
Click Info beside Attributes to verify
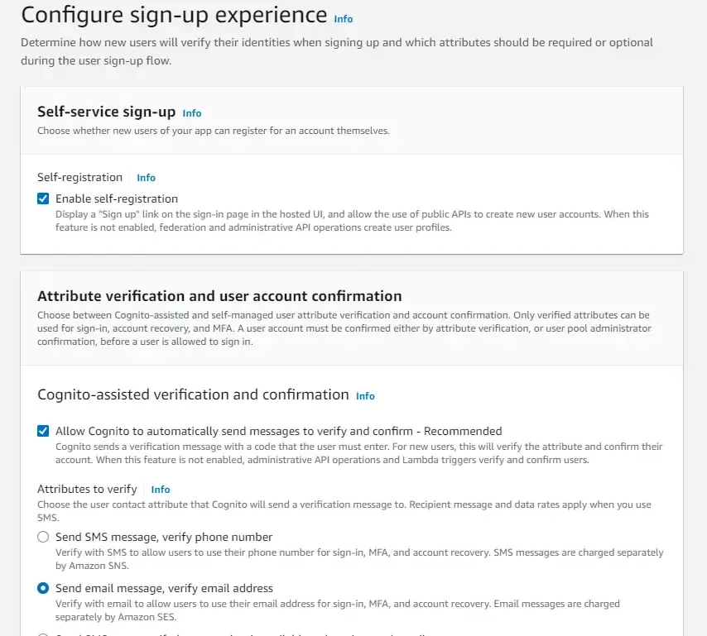pos(160,489)
